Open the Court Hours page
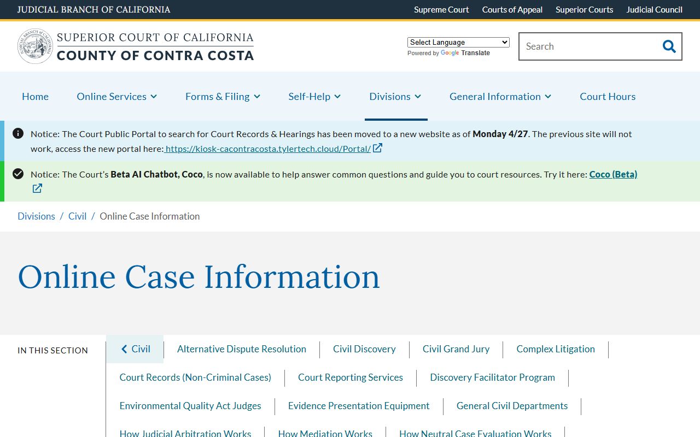This screenshot has width=700, height=437. 608,96
